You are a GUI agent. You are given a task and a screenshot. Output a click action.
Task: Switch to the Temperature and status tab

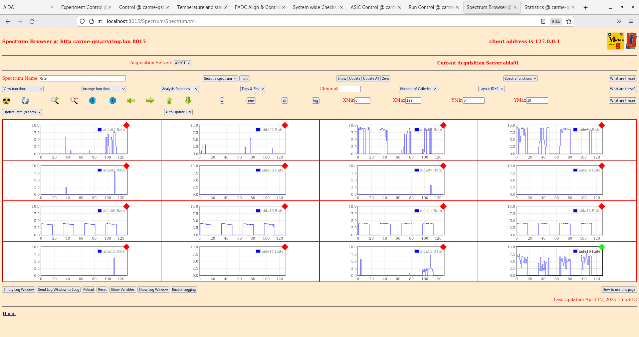199,7
